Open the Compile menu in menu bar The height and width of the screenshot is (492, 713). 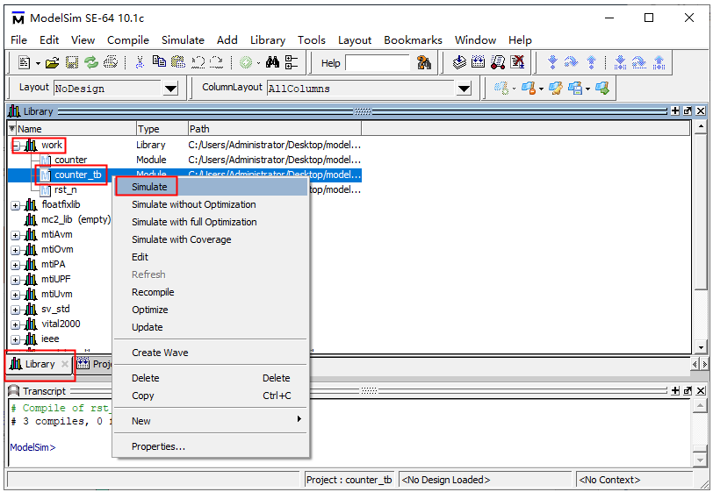coord(128,40)
